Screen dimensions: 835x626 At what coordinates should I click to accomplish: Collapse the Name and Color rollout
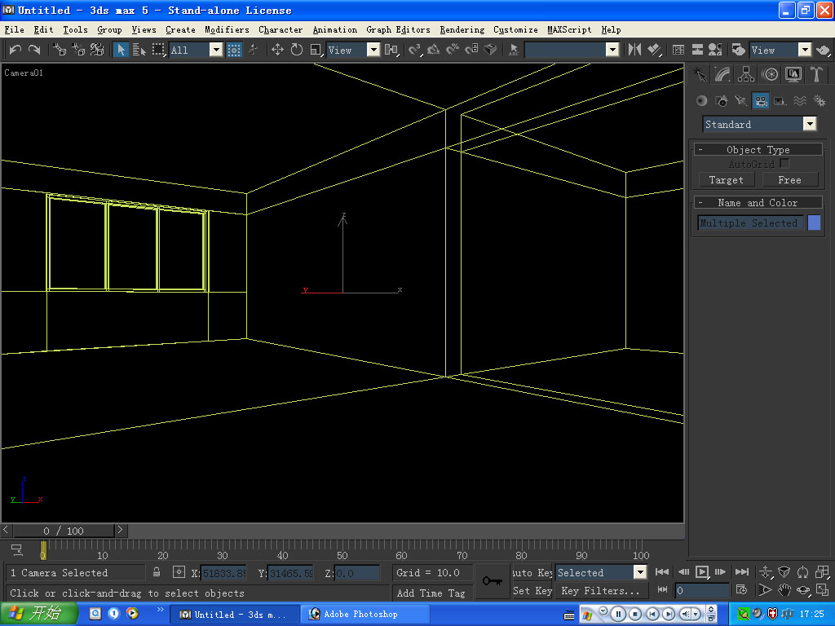coord(758,202)
